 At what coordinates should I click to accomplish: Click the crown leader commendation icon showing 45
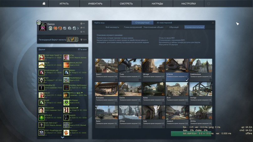pyautogui.click(x=81, y=32)
